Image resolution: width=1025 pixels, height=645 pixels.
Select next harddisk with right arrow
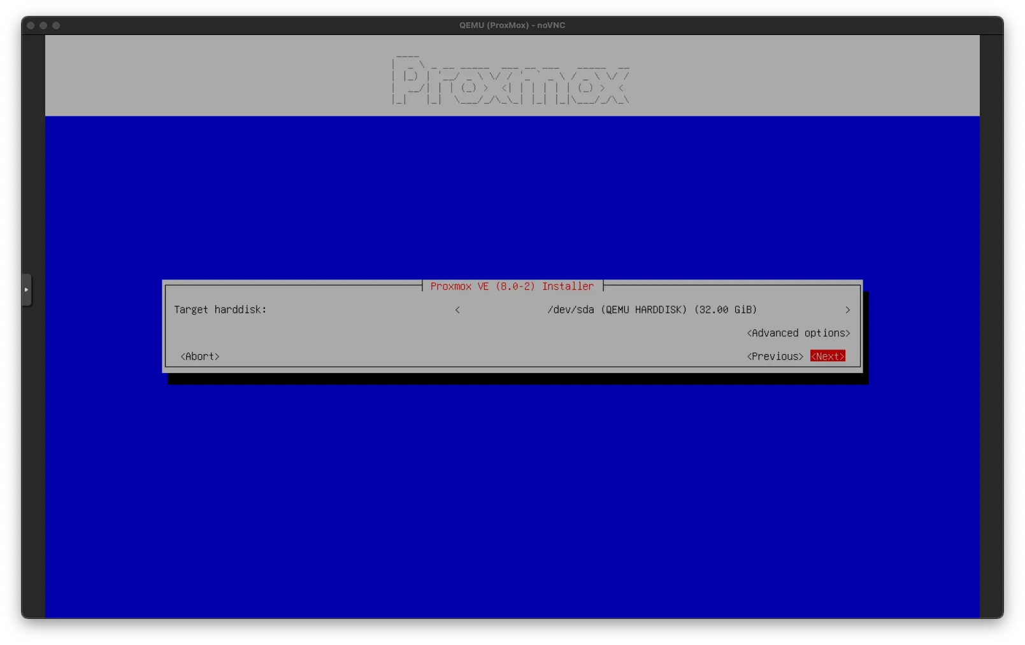(x=847, y=309)
